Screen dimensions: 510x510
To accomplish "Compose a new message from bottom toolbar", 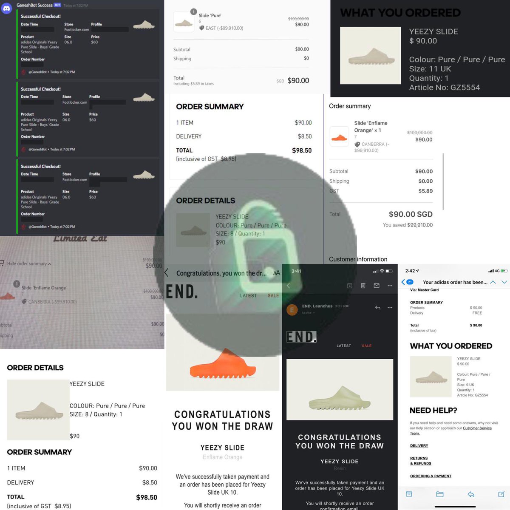I will [x=501, y=494].
